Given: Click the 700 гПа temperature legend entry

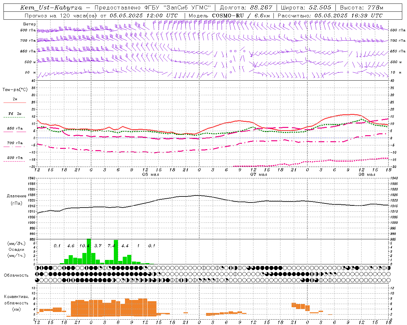Looking at the screenshot, I should 15,143.
